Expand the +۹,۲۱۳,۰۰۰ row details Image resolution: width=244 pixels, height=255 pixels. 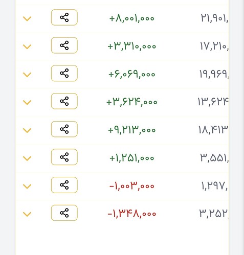[x=27, y=130]
